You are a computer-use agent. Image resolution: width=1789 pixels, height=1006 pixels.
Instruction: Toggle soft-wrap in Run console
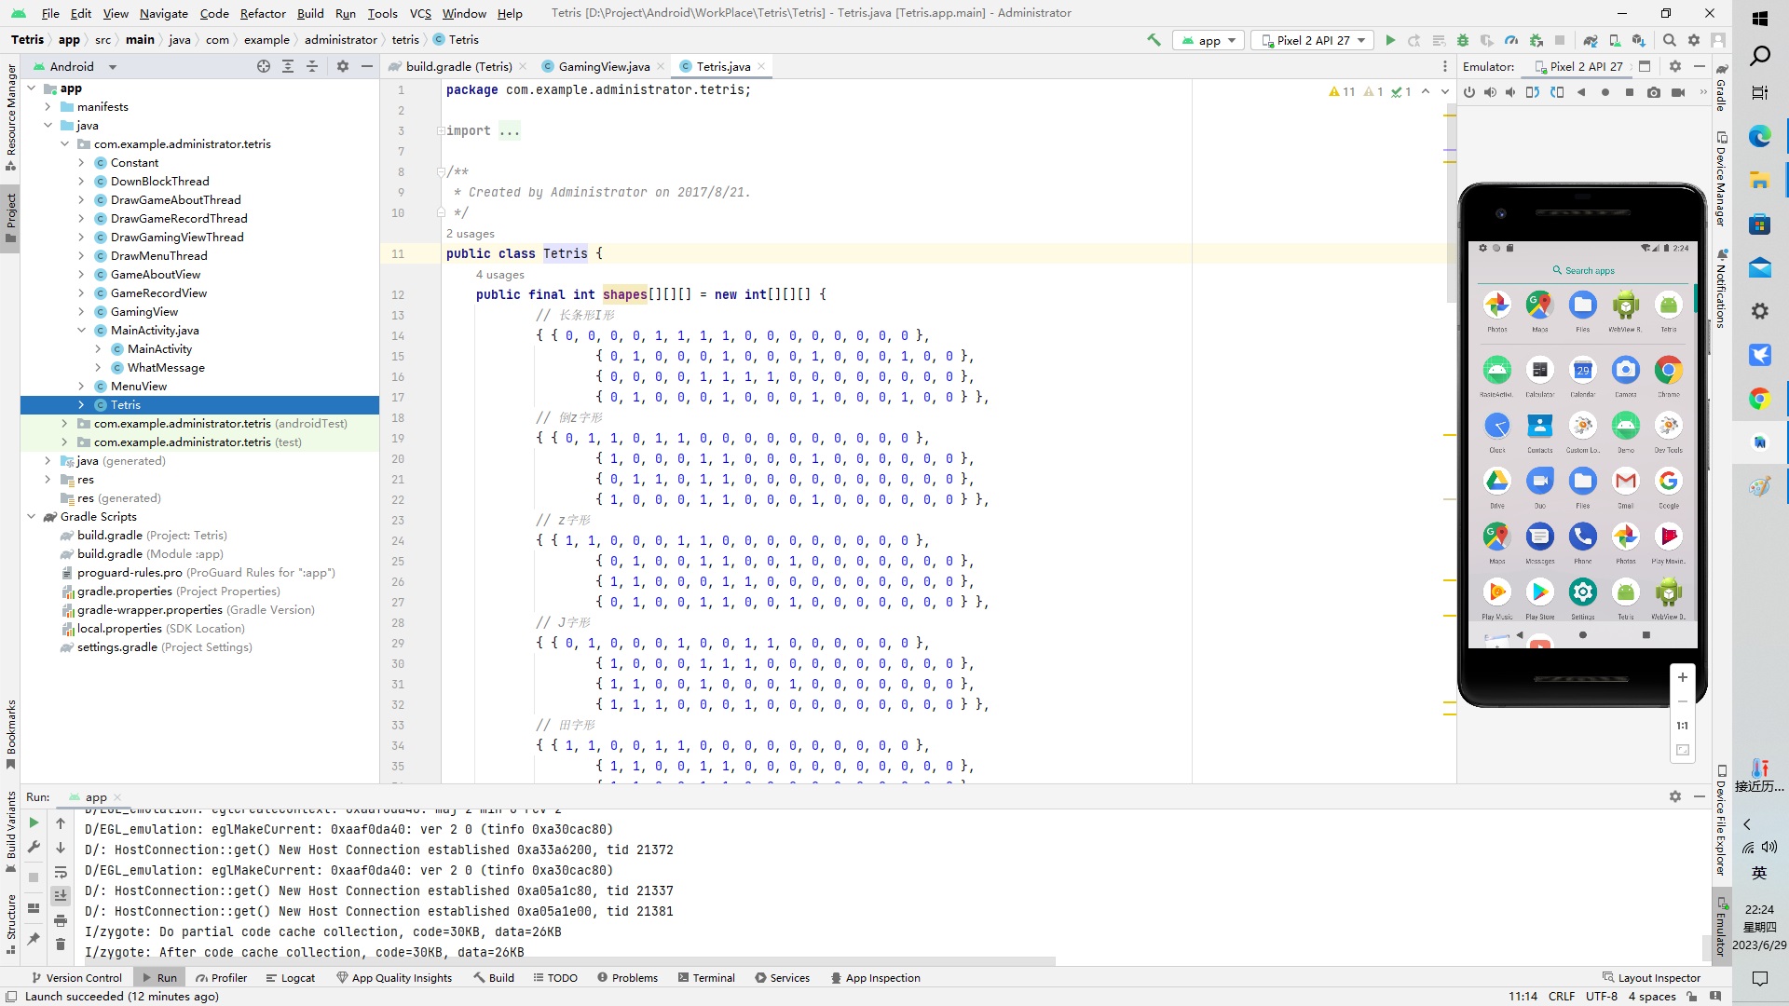pos(61,872)
